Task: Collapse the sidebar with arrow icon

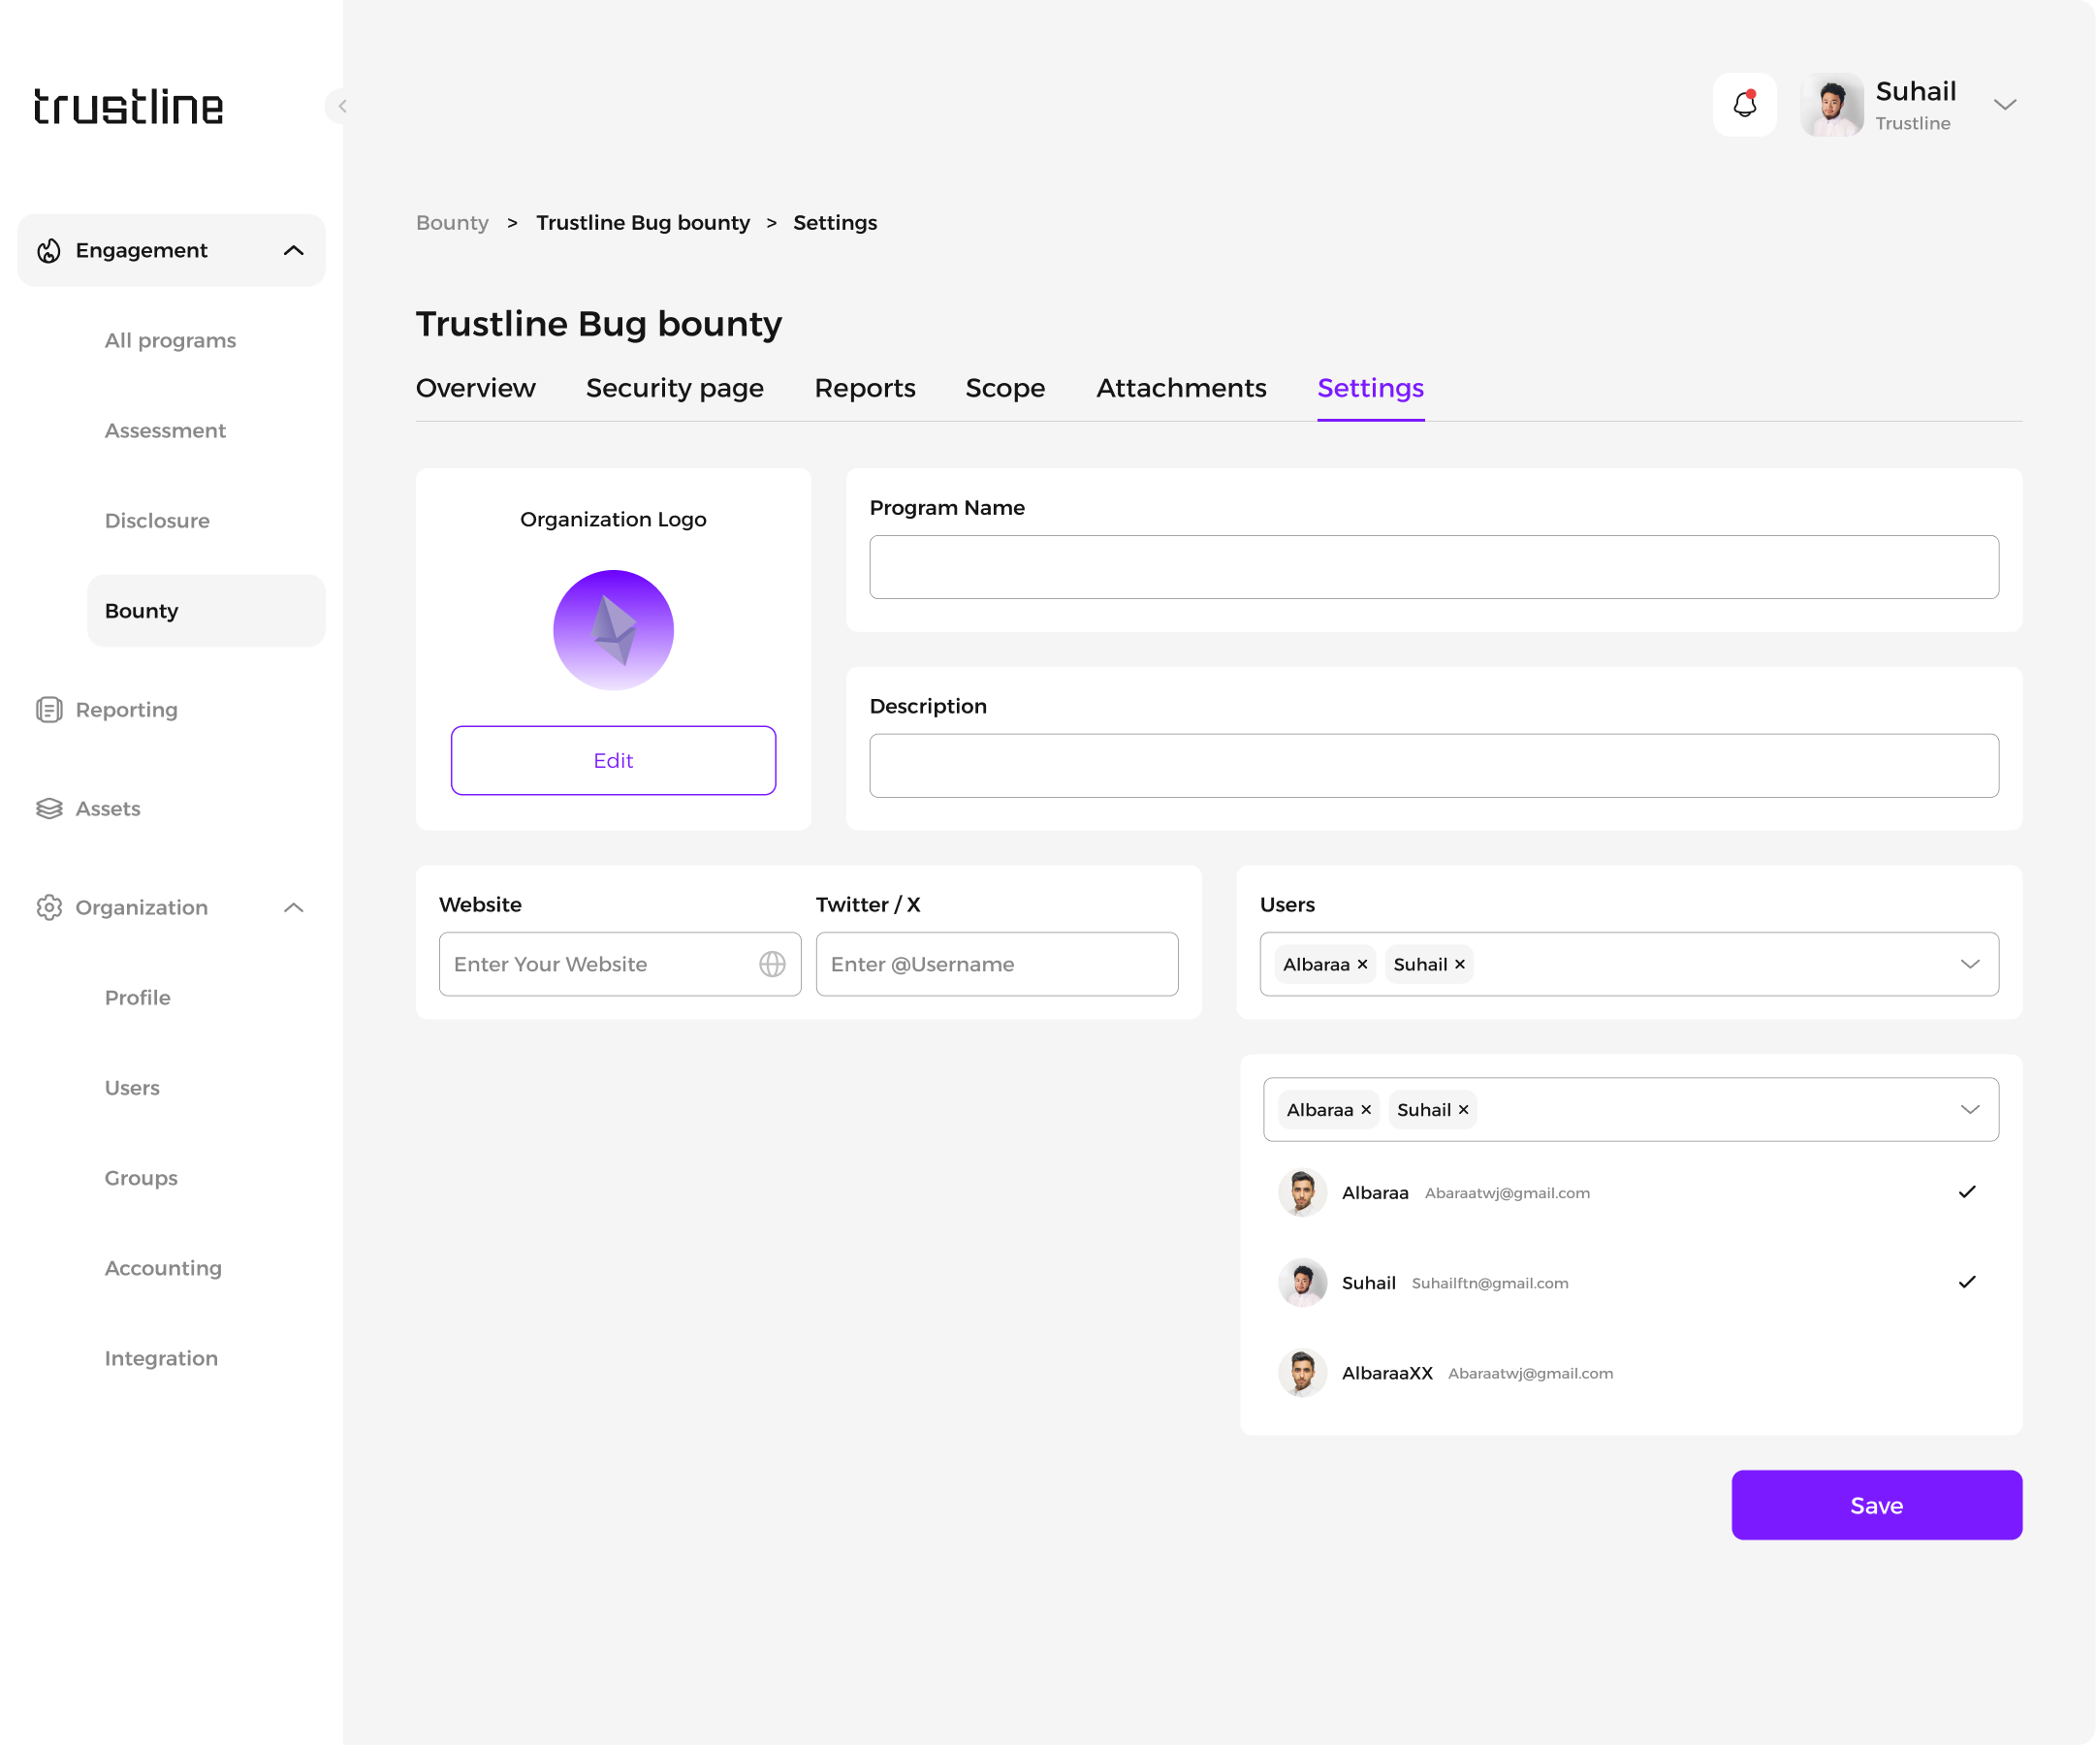Action: pos(341,106)
